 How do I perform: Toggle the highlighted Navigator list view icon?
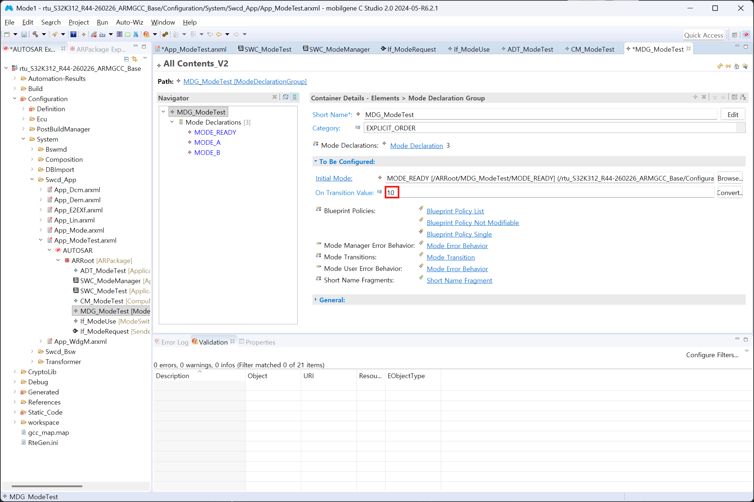click(295, 97)
